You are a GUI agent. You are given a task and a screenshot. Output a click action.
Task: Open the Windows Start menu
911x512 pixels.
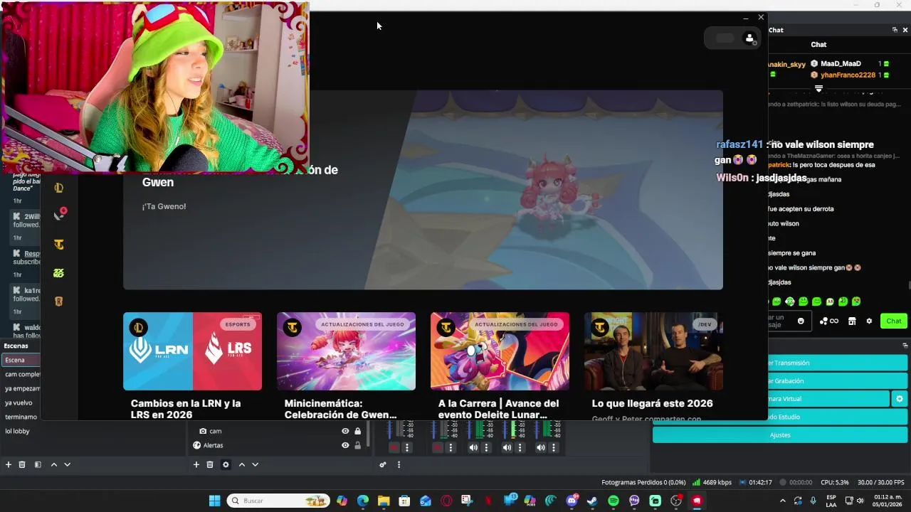[x=214, y=501]
